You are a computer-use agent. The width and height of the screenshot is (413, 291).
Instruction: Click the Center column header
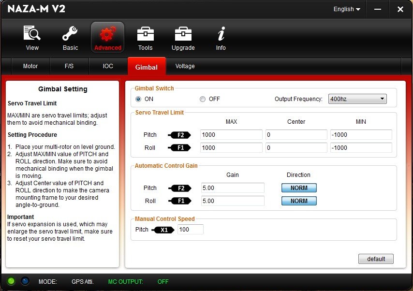point(296,122)
